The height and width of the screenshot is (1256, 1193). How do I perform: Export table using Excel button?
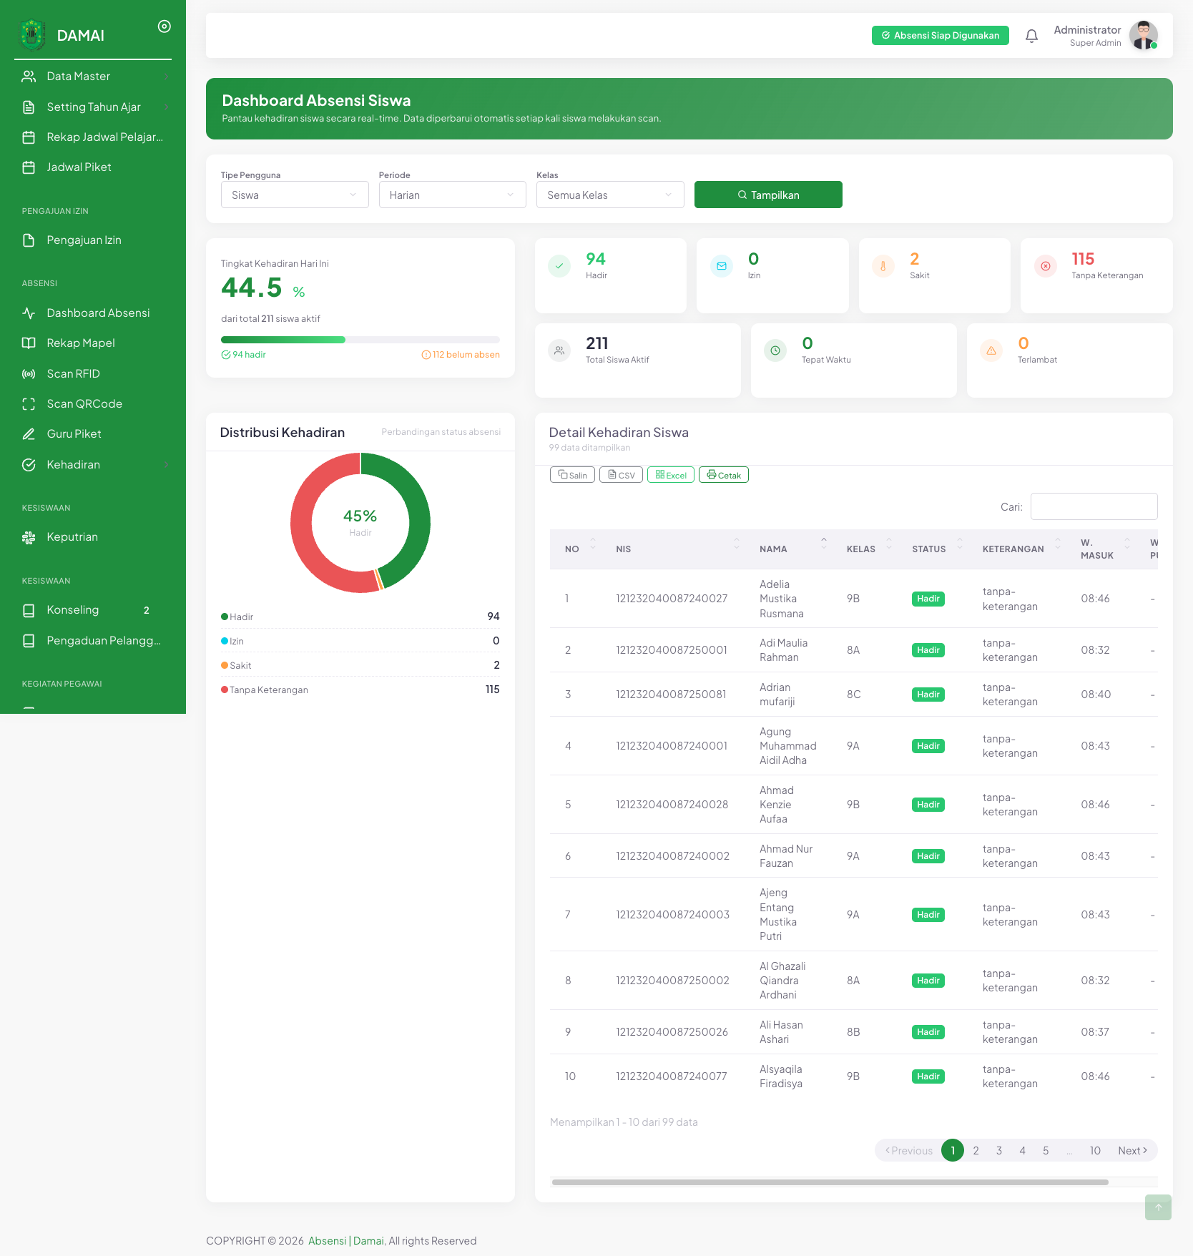point(671,475)
